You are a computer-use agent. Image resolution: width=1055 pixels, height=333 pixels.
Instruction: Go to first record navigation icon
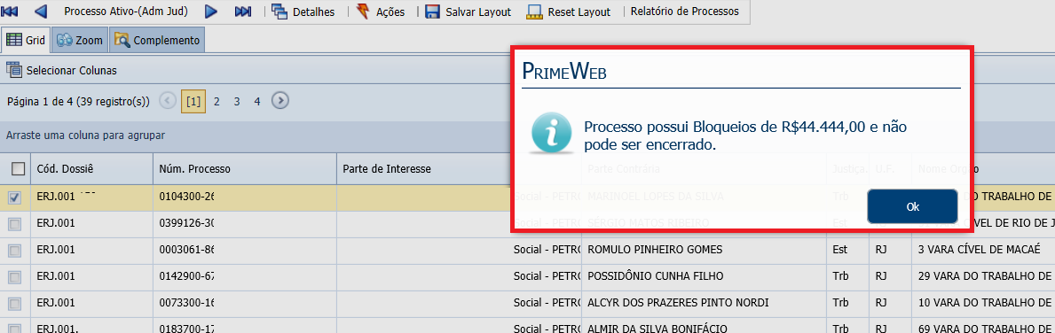coord(10,12)
